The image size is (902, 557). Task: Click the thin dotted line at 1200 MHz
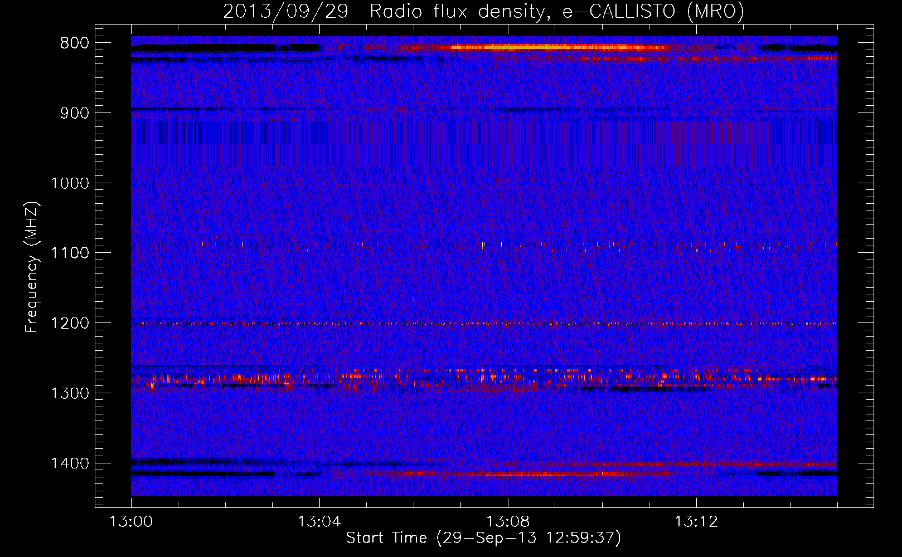click(484, 324)
